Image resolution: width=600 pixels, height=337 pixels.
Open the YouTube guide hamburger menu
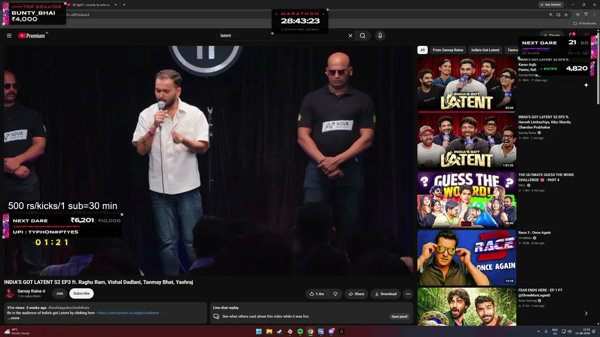[x=9, y=36]
